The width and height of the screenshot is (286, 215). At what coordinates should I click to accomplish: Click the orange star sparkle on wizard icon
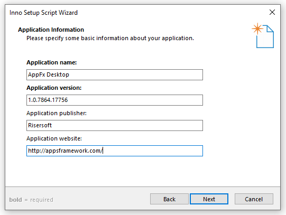pyautogui.click(x=257, y=29)
